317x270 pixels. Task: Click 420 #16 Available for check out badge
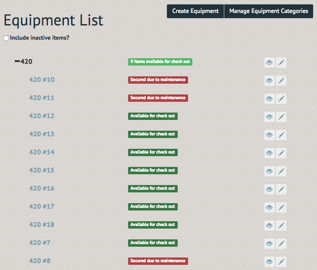point(153,188)
